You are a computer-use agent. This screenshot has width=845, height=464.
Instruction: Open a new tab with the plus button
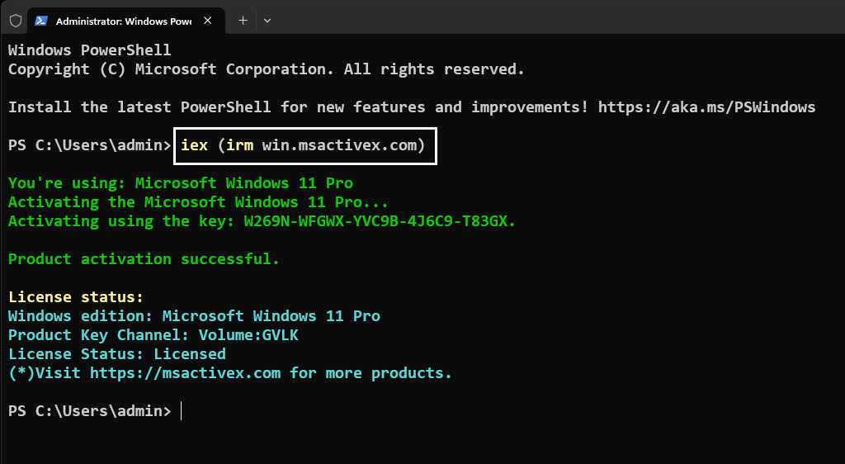point(243,21)
